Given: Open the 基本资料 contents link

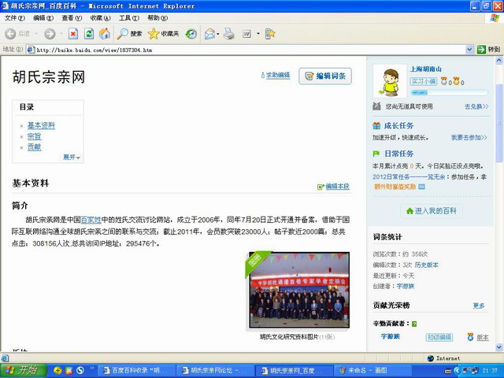Looking at the screenshot, I should click(x=41, y=125).
